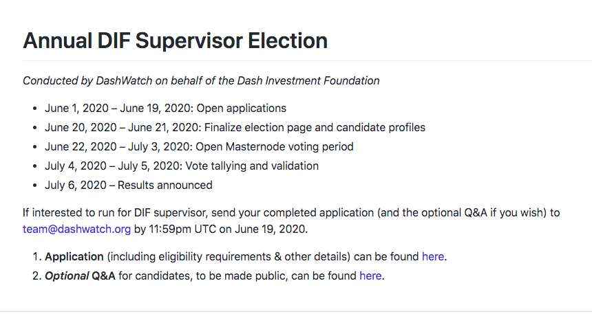This screenshot has width=592, height=314.
Task: Open the team@dashwatch.org email link
Action: tap(76, 229)
